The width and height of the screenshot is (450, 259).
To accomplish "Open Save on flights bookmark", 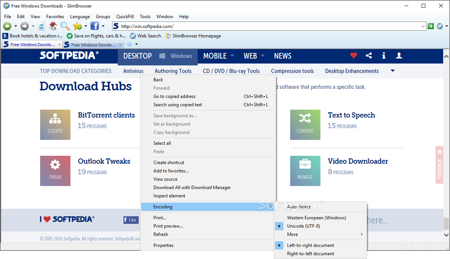I will tap(97, 36).
